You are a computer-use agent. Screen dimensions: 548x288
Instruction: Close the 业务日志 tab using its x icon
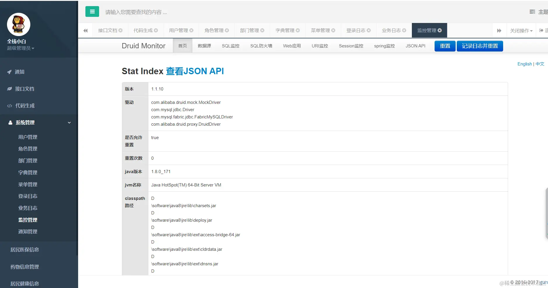tap(404, 30)
